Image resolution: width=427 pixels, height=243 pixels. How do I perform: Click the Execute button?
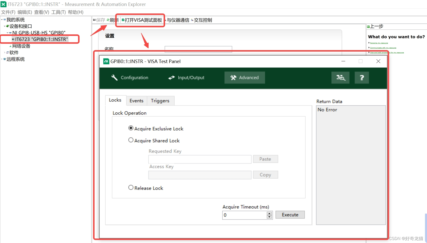[290, 215]
